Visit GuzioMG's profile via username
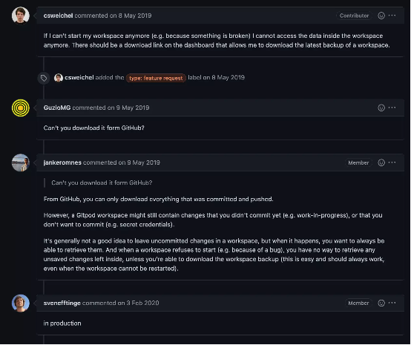 (57, 108)
